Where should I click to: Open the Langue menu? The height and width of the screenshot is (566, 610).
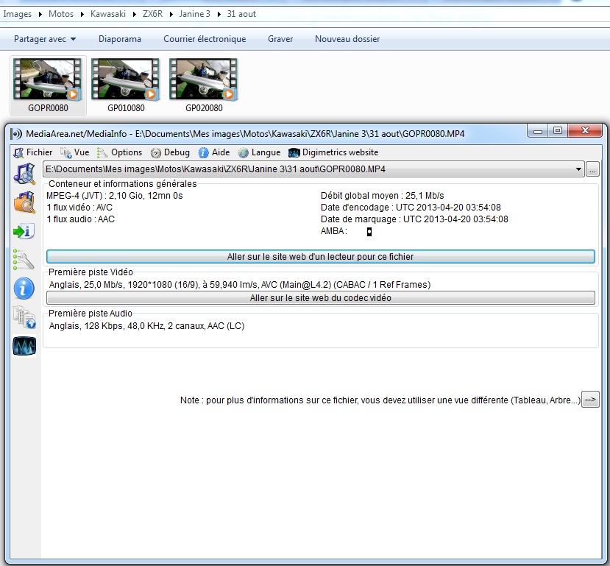259,152
